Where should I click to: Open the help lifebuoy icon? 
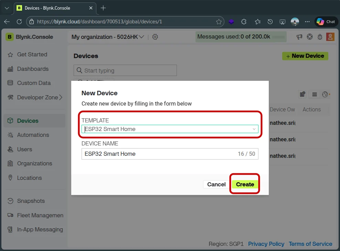pos(310,37)
